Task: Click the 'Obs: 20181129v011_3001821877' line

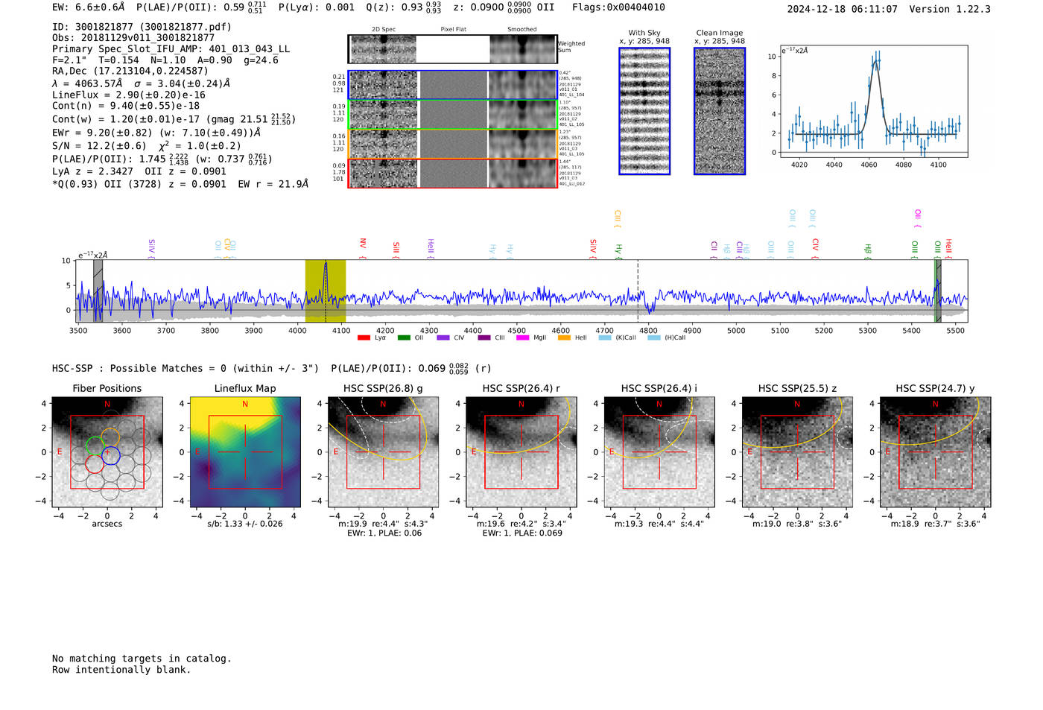Action: pyautogui.click(x=133, y=38)
